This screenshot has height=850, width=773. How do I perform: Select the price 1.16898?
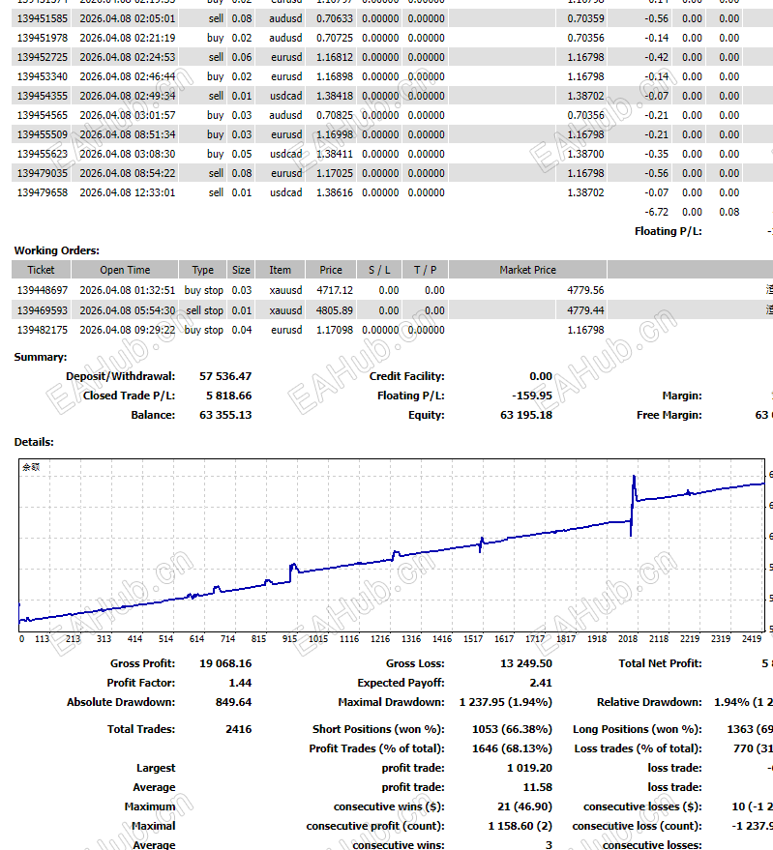(335, 76)
